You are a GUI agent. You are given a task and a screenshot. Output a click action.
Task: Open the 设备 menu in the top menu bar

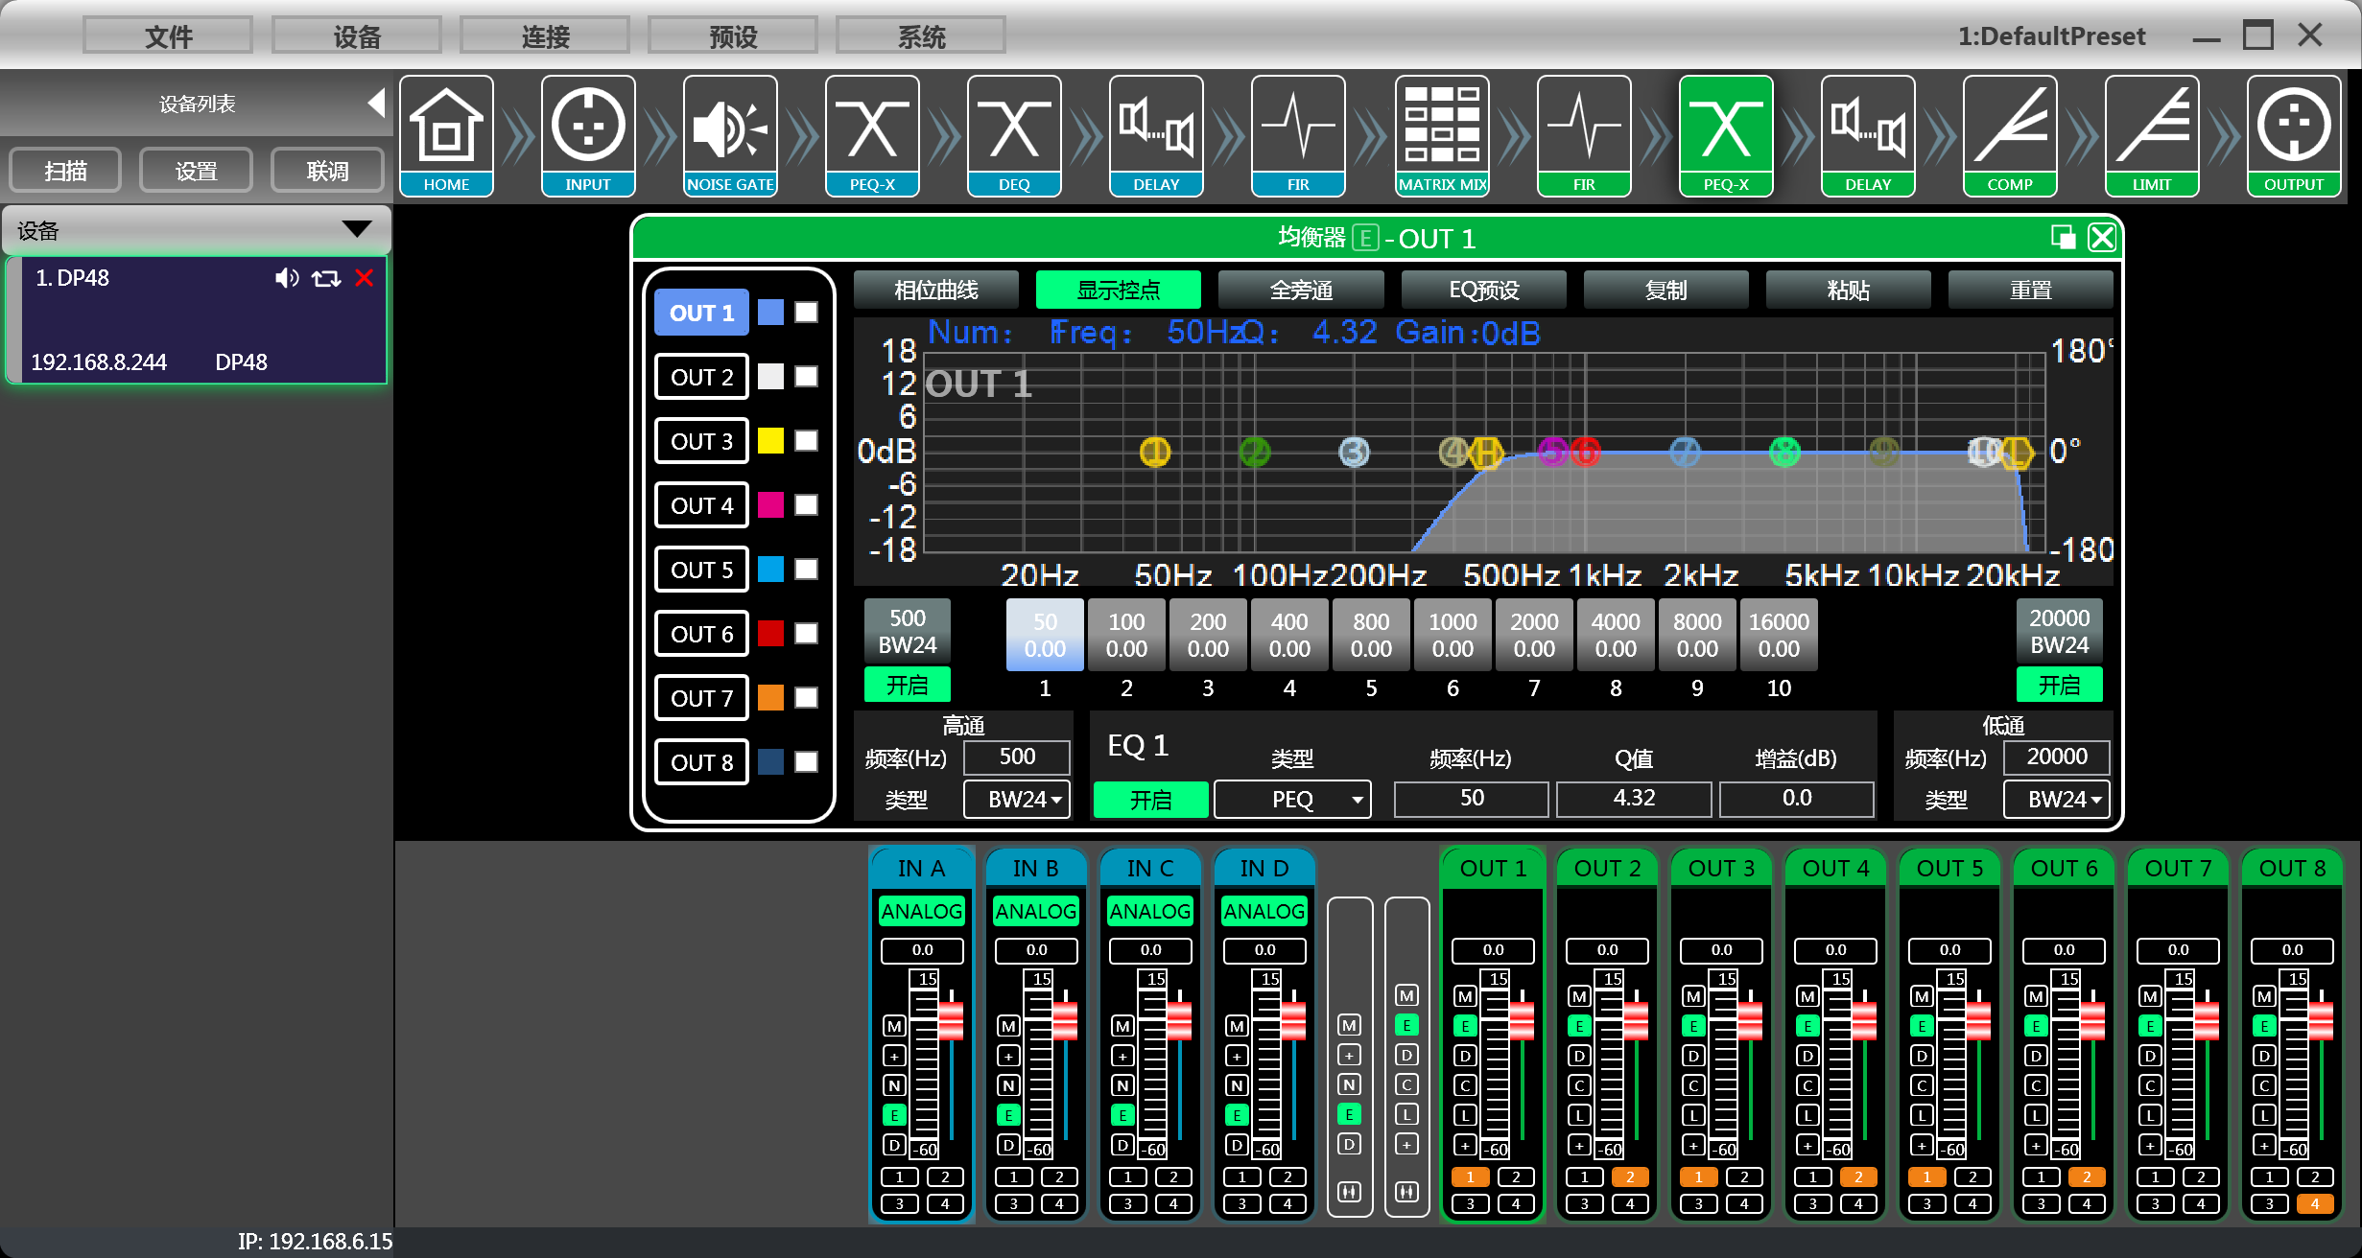(357, 36)
